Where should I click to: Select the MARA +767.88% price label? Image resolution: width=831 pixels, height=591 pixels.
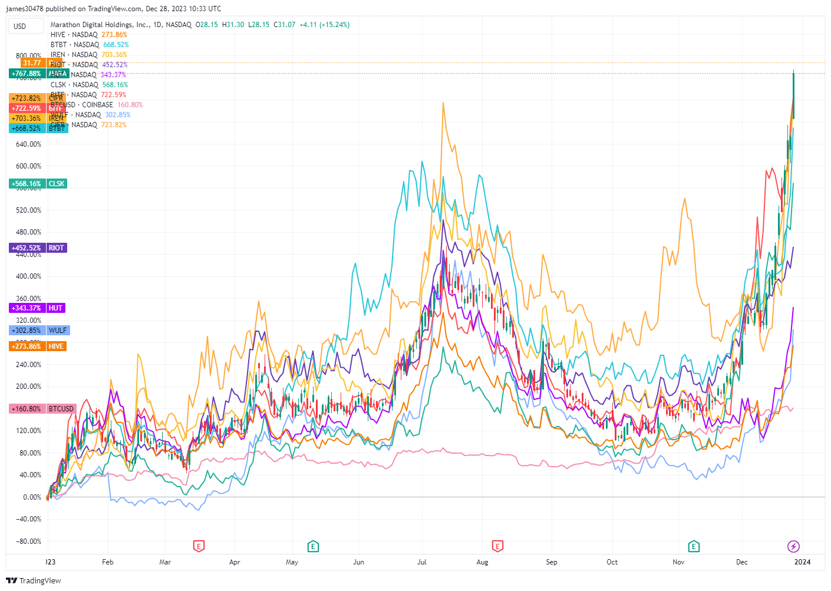26,73
